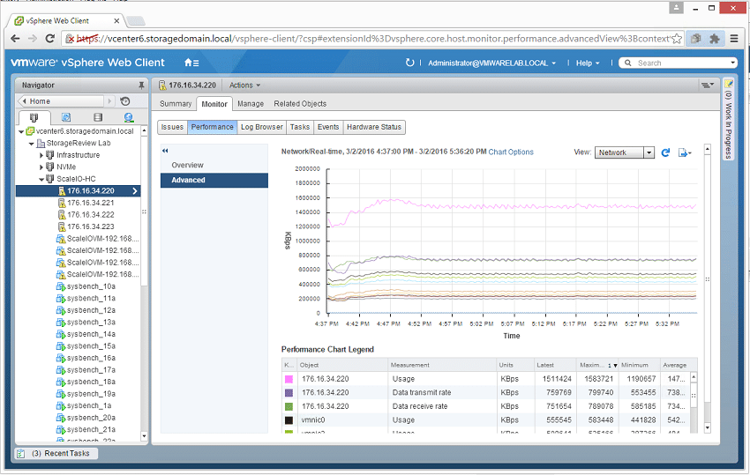Switch to Storage inventory icon
This screenshot has height=475, width=750.
click(98, 117)
